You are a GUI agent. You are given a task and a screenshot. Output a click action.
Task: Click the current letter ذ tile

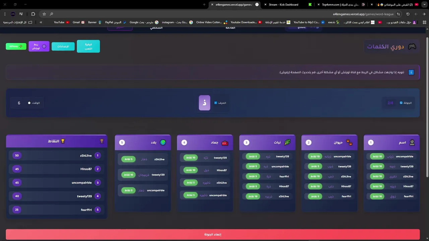point(204,103)
